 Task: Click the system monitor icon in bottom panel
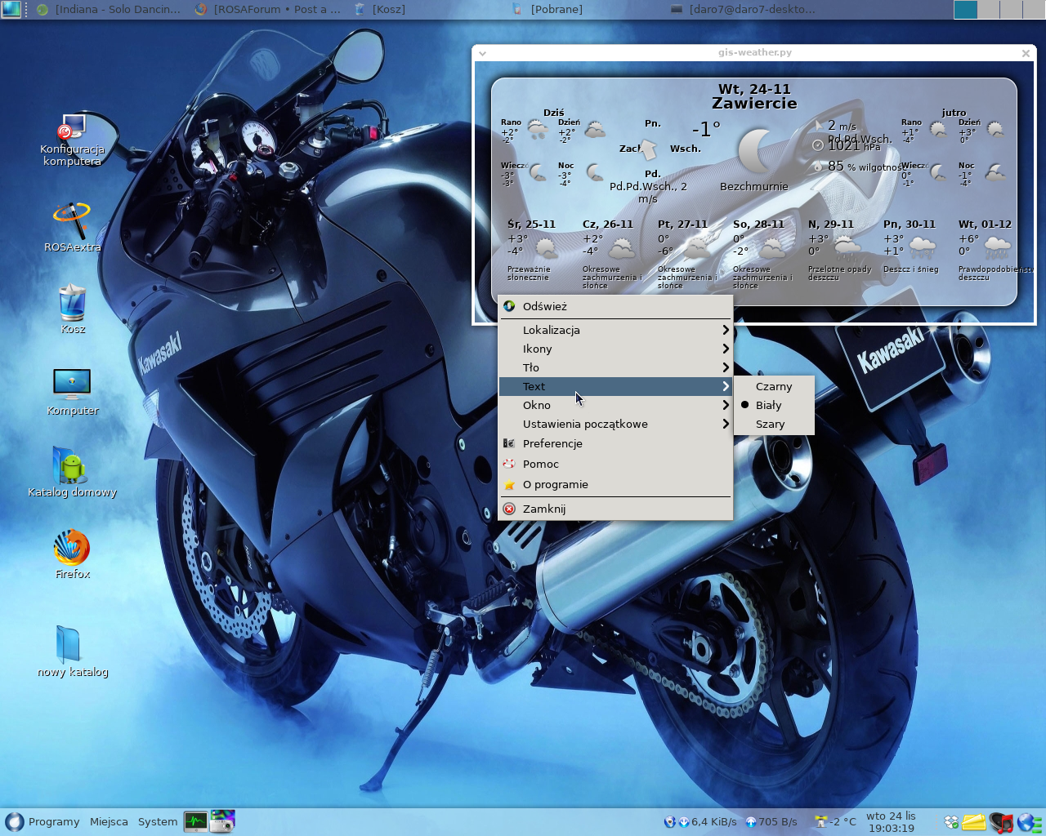pyautogui.click(x=195, y=821)
